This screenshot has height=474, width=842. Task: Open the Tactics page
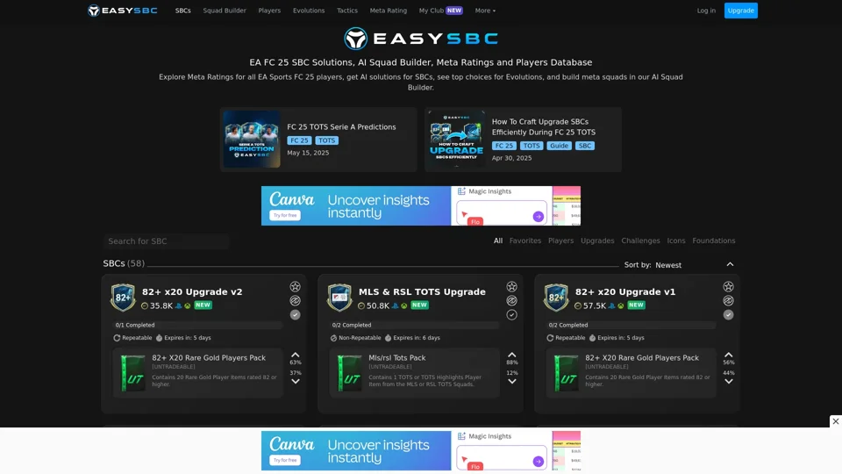347,11
